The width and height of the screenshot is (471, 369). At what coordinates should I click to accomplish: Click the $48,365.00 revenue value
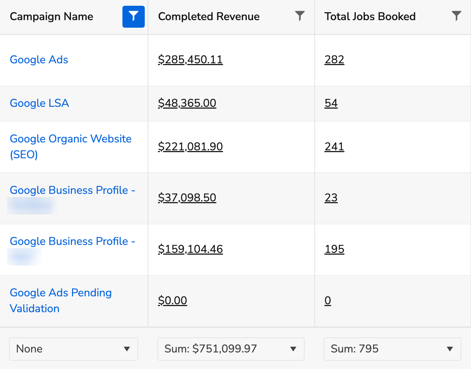pos(187,103)
